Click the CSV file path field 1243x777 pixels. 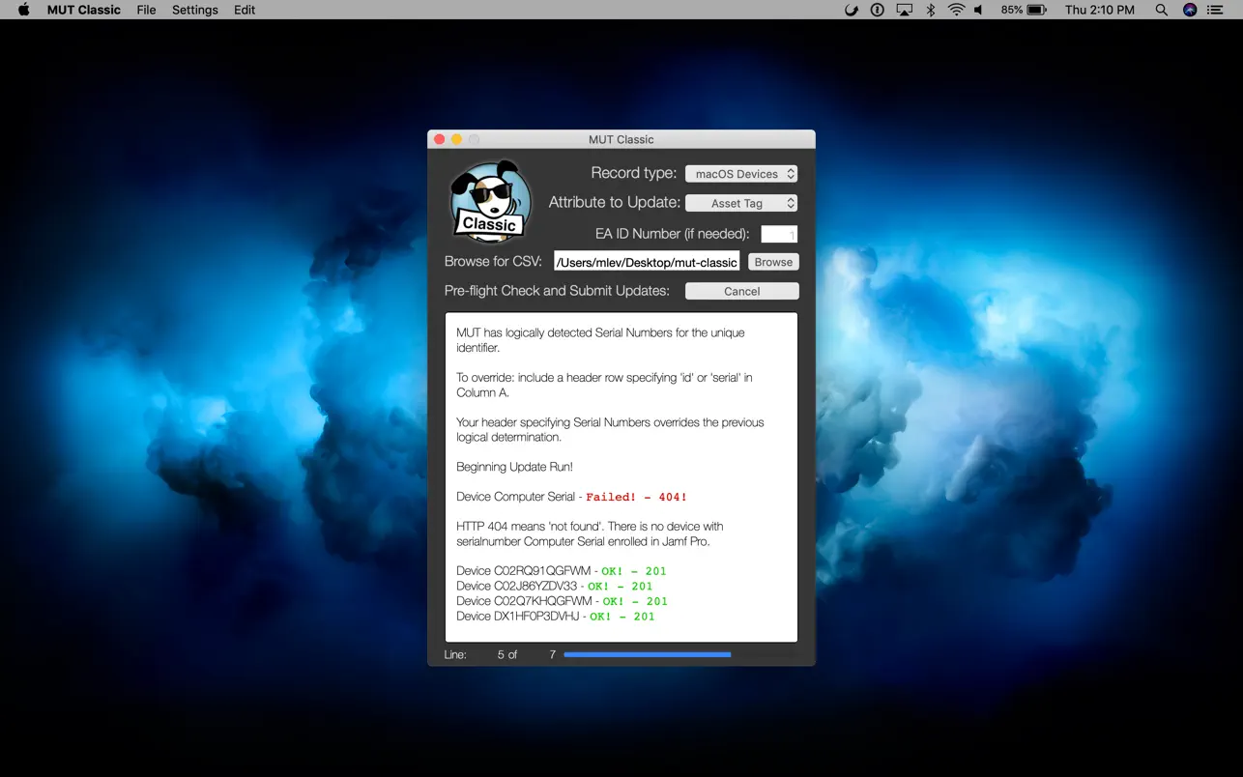(646, 261)
